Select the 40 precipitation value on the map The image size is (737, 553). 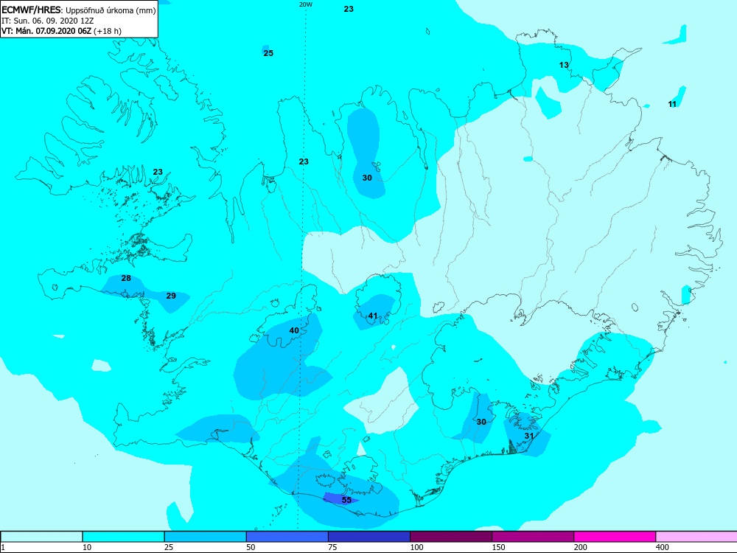click(x=294, y=330)
